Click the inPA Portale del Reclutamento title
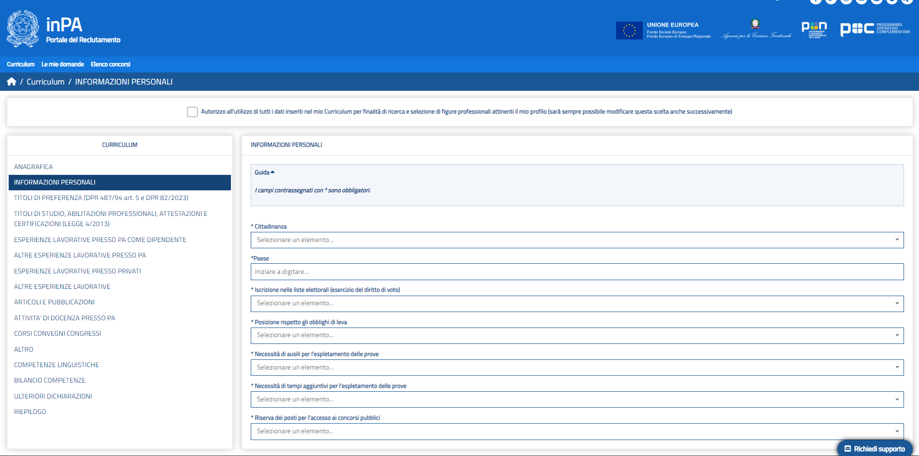This screenshot has width=919, height=456. click(83, 30)
